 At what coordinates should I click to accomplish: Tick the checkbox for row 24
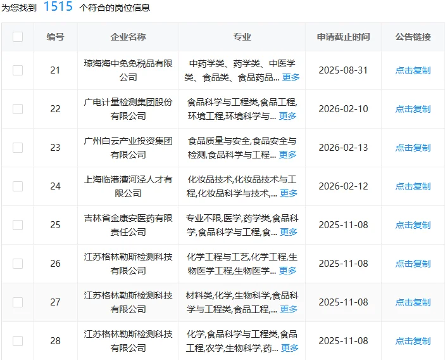coord(18,186)
